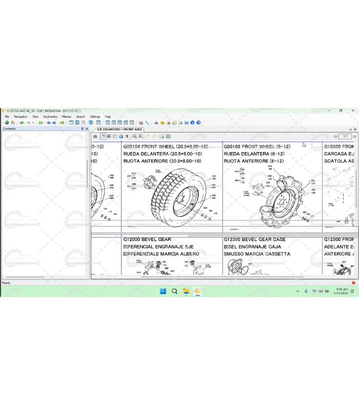Click the blue Help question mark icon
The height and width of the screenshot is (410, 359).
click(198, 122)
